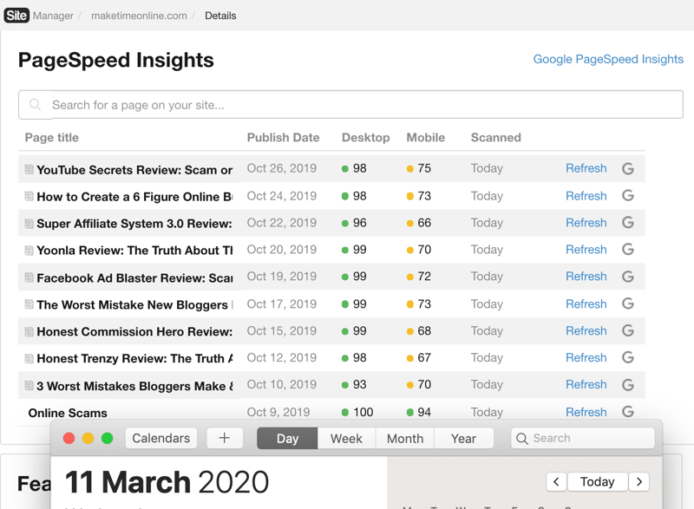Open Google icon for Honest Trenzy Review row
Viewport: 694px width, 509px height.
[x=627, y=357]
